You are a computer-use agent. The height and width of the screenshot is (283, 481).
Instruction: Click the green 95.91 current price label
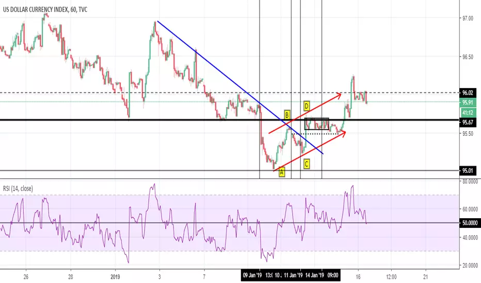tap(468, 102)
